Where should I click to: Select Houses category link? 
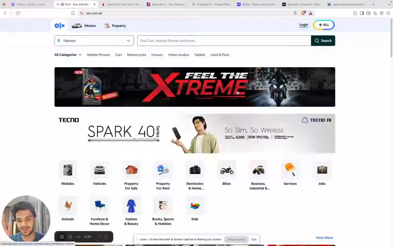(157, 55)
